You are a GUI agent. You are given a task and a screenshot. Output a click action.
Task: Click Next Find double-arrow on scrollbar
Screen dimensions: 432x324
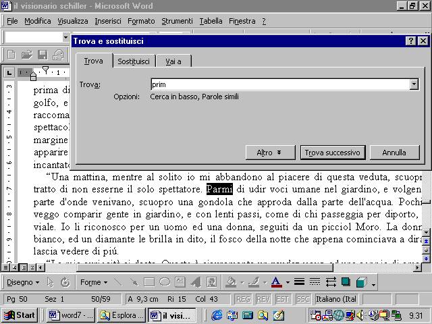pos(426,259)
